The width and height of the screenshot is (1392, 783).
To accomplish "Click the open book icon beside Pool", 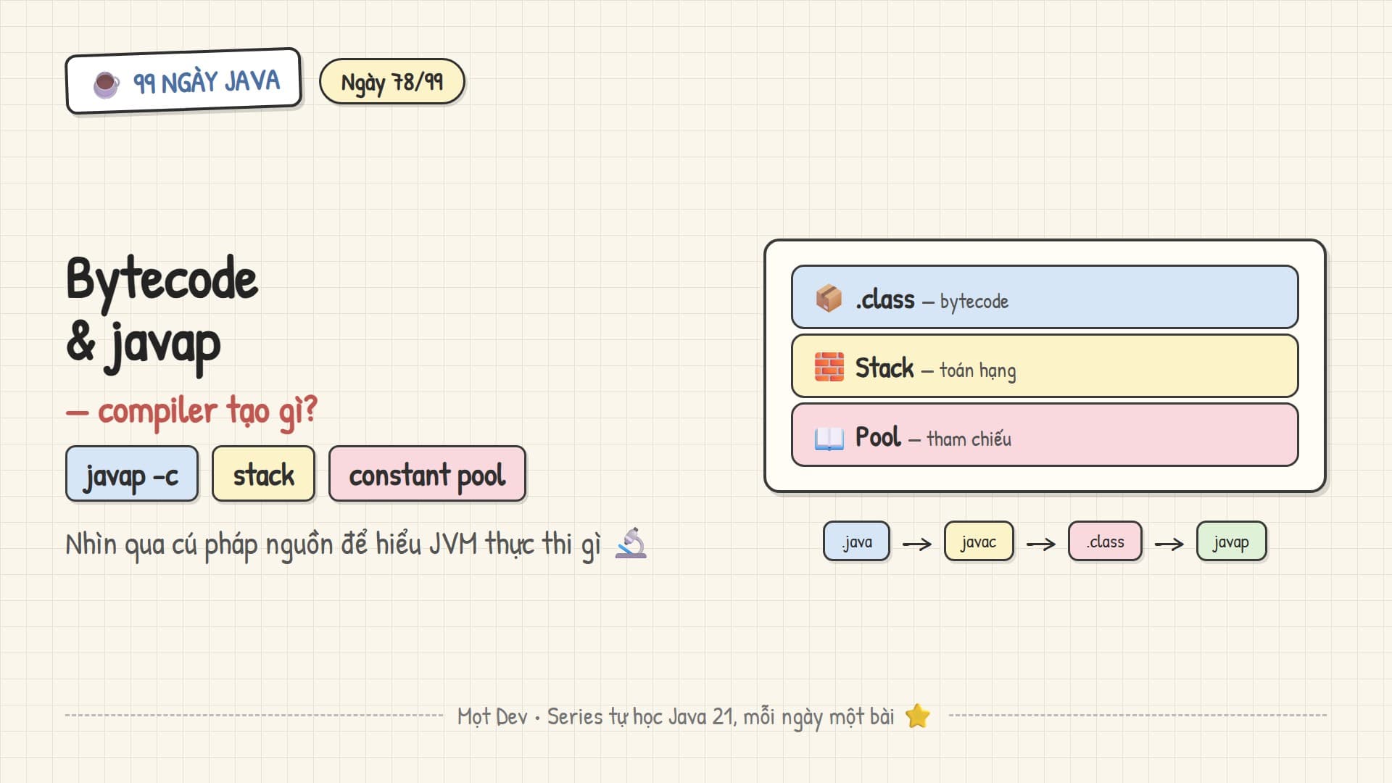I will [x=829, y=438].
